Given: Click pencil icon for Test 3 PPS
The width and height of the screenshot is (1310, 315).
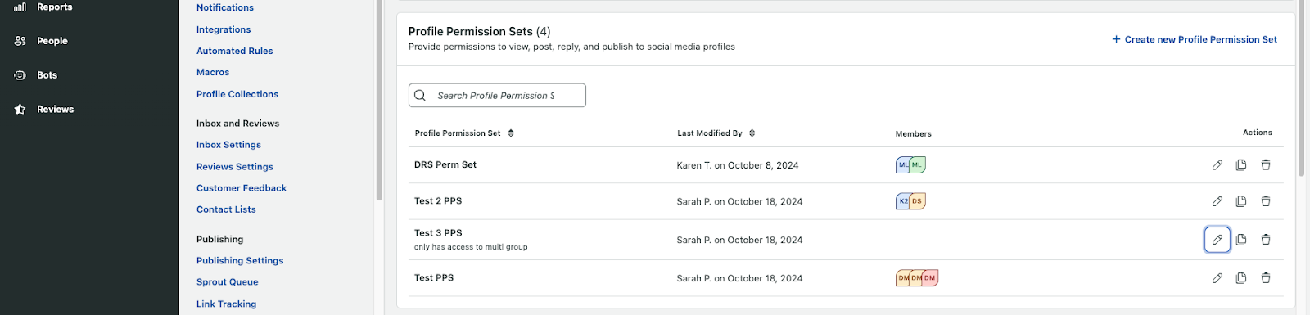Looking at the screenshot, I should coord(1217,240).
